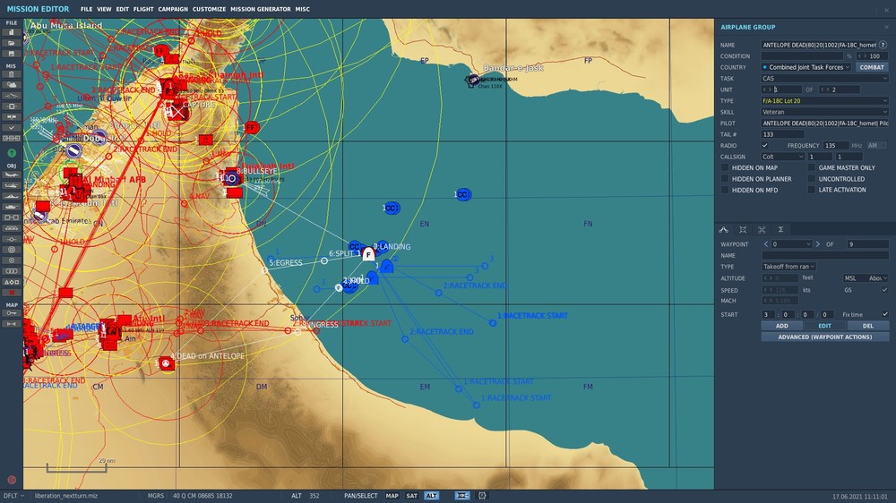
Task: Open a mission file using folder icon
Action: coord(12,43)
